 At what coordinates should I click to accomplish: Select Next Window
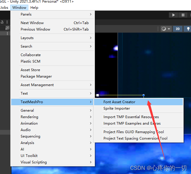tap(53, 23)
